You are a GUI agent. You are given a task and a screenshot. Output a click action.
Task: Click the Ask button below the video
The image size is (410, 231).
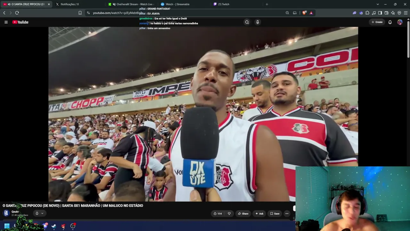pos(259,214)
